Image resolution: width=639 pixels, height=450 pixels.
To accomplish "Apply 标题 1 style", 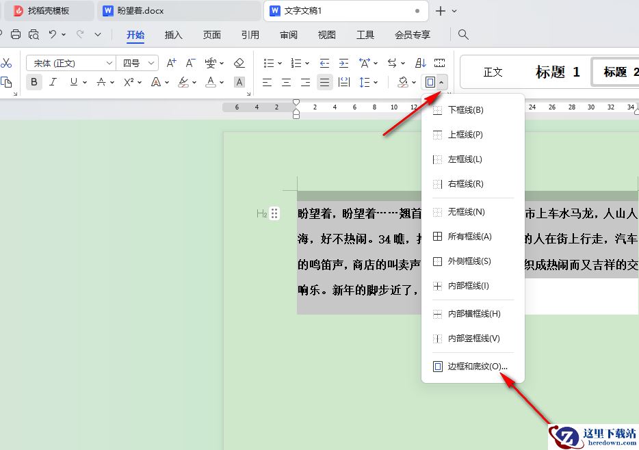I will [x=558, y=72].
